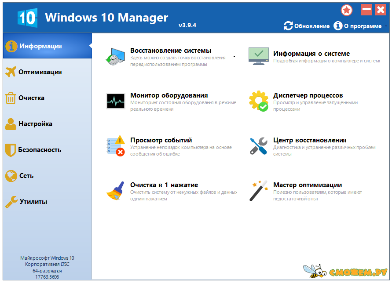392x283 pixels.
Task: Open Просмотр событий
Action: [161, 140]
